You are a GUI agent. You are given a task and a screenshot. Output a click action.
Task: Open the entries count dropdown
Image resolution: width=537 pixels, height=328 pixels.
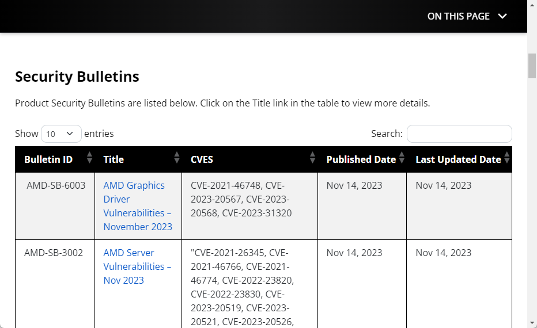point(61,134)
